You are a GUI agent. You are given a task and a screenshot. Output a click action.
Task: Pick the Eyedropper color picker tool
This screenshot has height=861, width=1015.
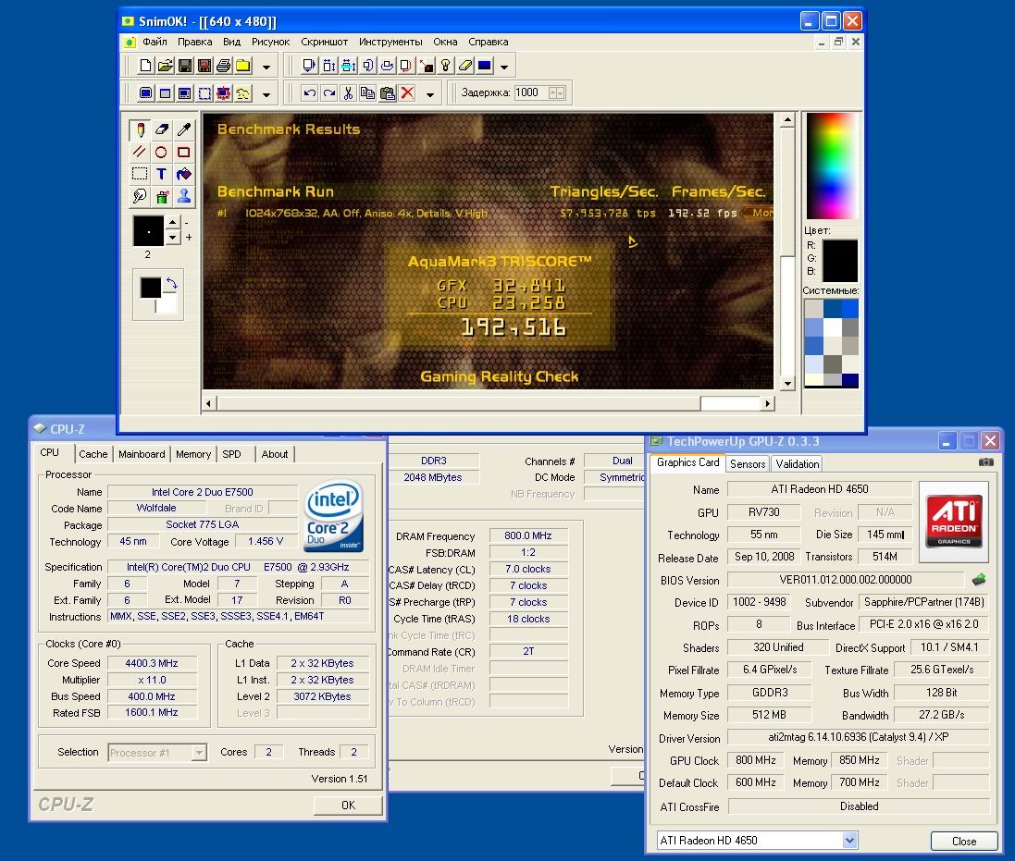tap(184, 130)
